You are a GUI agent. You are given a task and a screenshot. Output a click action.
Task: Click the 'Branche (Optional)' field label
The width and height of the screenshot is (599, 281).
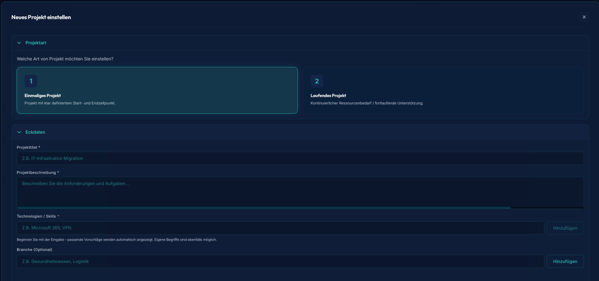pos(35,249)
